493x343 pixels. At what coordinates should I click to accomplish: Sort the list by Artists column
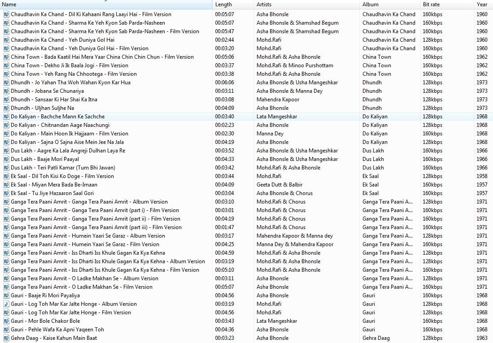point(306,4)
